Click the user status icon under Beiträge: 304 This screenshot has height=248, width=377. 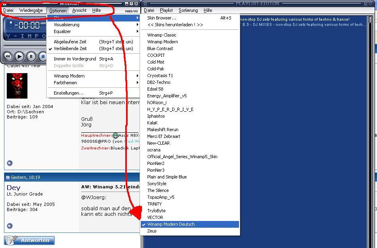[10, 226]
